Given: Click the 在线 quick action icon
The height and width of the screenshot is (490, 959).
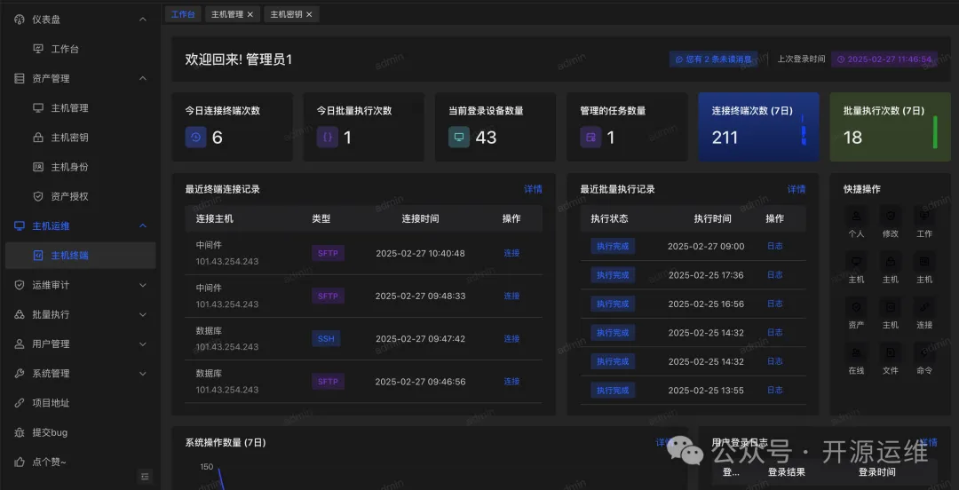Looking at the screenshot, I should click(x=856, y=352).
